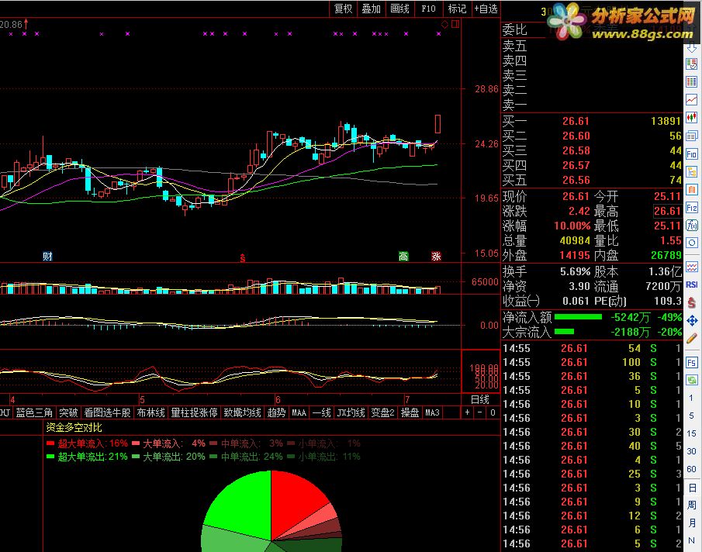Viewport: 702px width, 552px height.
Task: Select the 趋势 indicator tab
Action: pos(276,412)
